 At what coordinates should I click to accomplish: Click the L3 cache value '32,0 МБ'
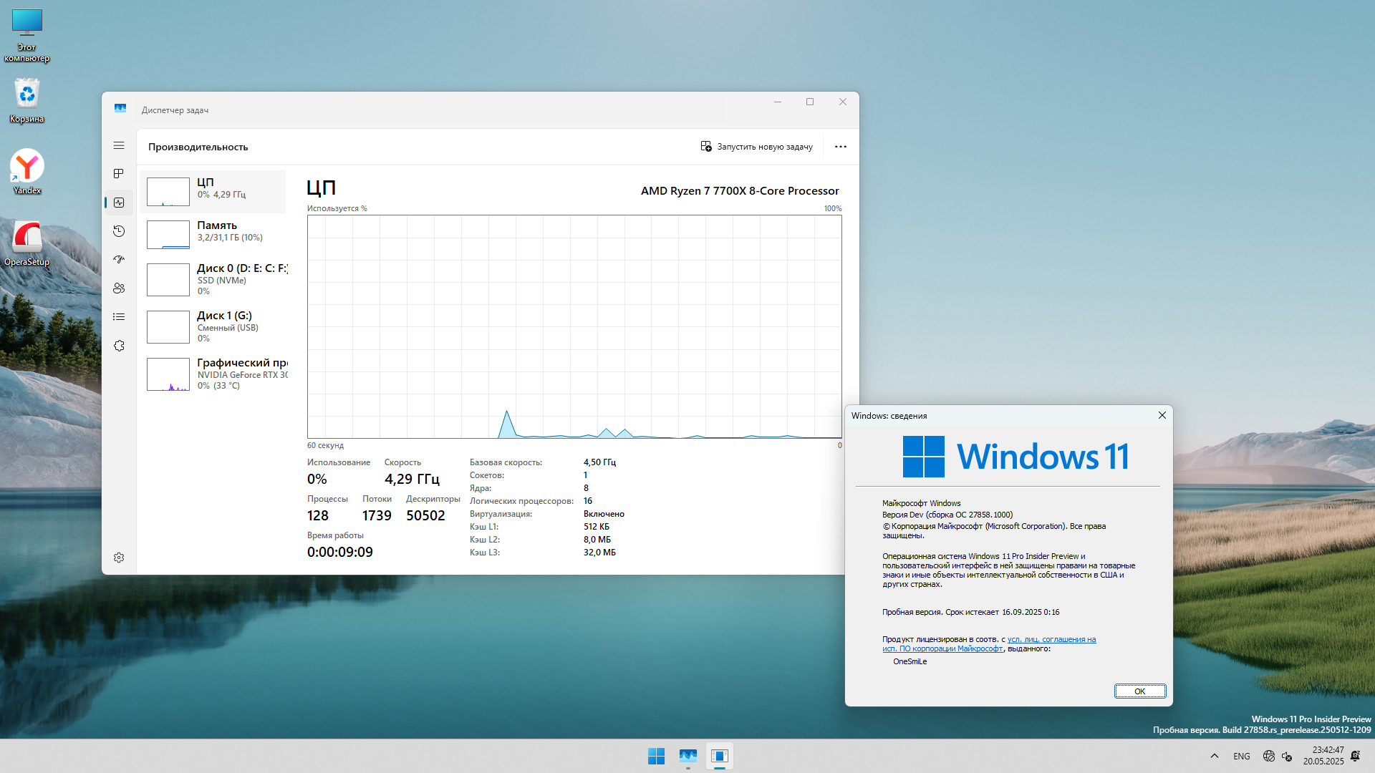pos(599,553)
